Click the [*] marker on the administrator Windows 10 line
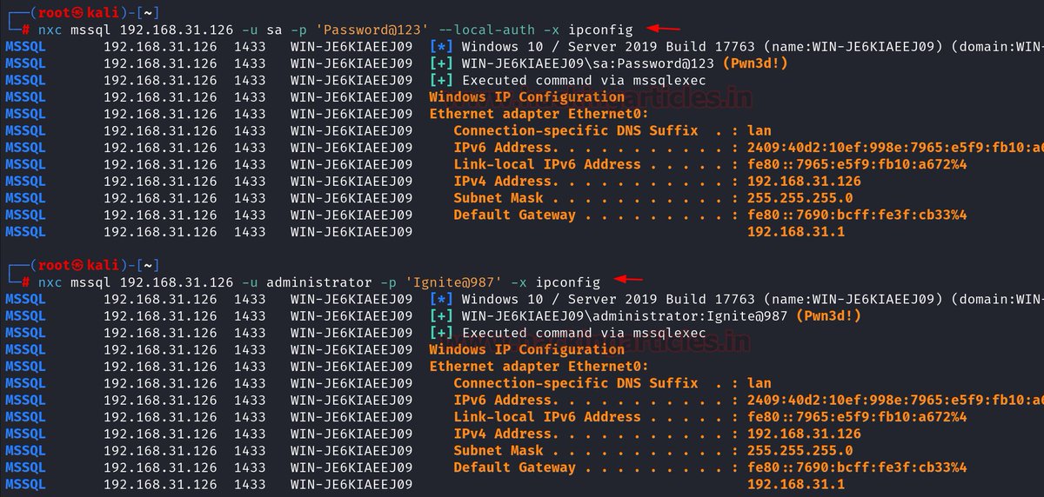1044x497 pixels. click(x=441, y=299)
